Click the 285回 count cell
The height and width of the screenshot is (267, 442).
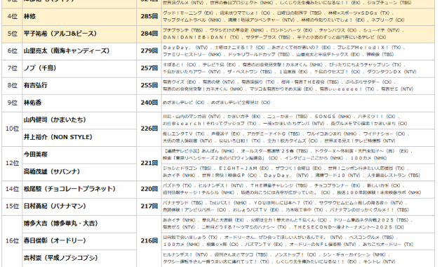coord(149,16)
